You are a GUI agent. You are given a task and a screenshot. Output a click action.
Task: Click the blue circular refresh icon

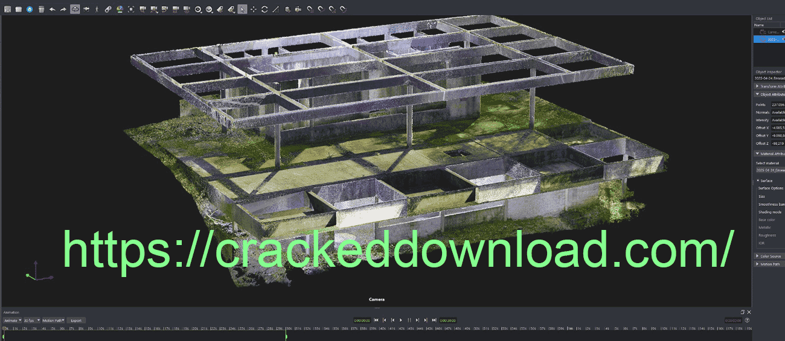30,9
